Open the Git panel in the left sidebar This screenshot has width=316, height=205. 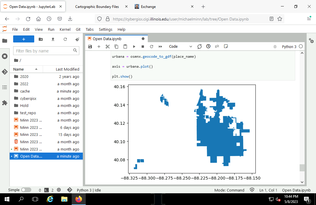(x=5, y=72)
